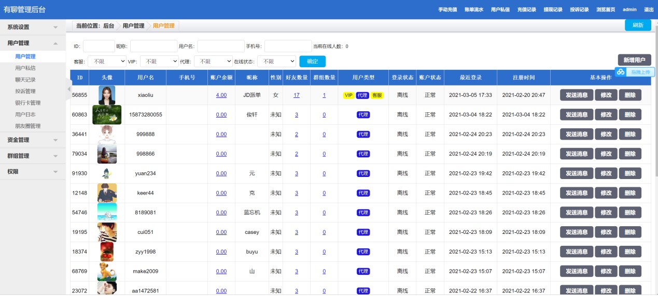Click the 代理 badge for user keer44
Screen dimensions: 658x296
(x=363, y=193)
